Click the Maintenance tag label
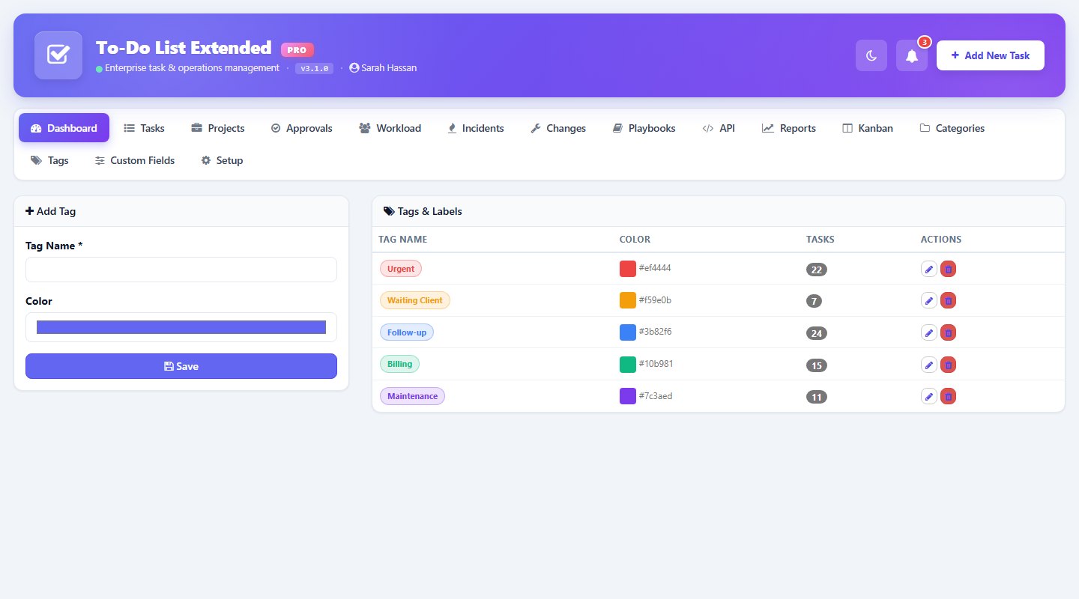 [x=412, y=396]
